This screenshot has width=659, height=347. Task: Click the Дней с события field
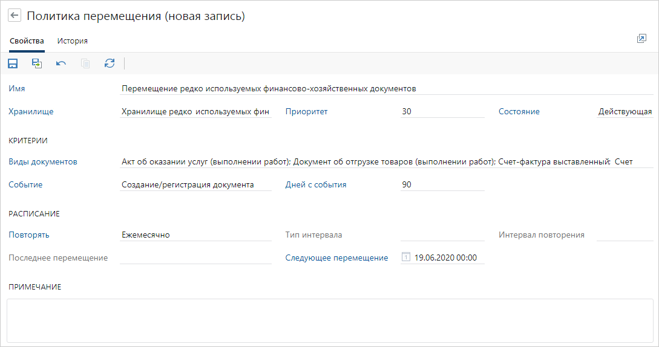(442, 185)
